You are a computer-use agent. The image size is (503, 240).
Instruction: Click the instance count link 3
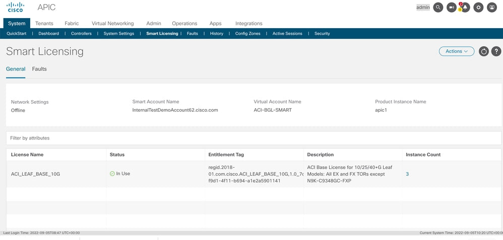click(407, 174)
